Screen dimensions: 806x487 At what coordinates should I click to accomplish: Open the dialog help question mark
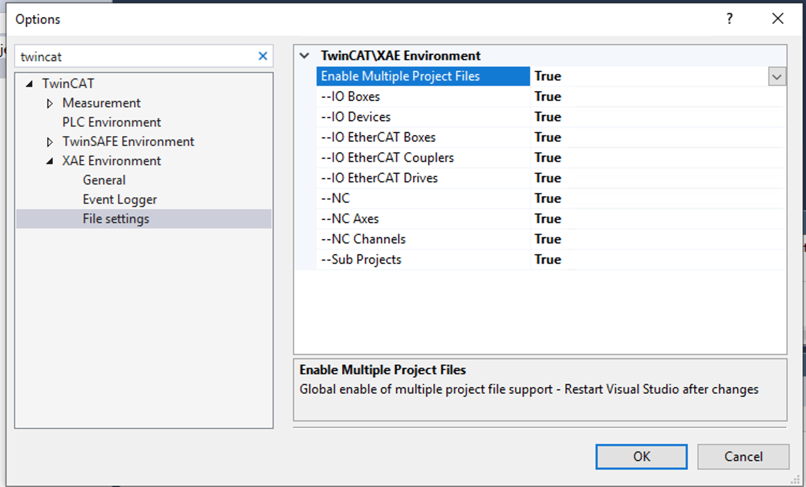click(729, 18)
